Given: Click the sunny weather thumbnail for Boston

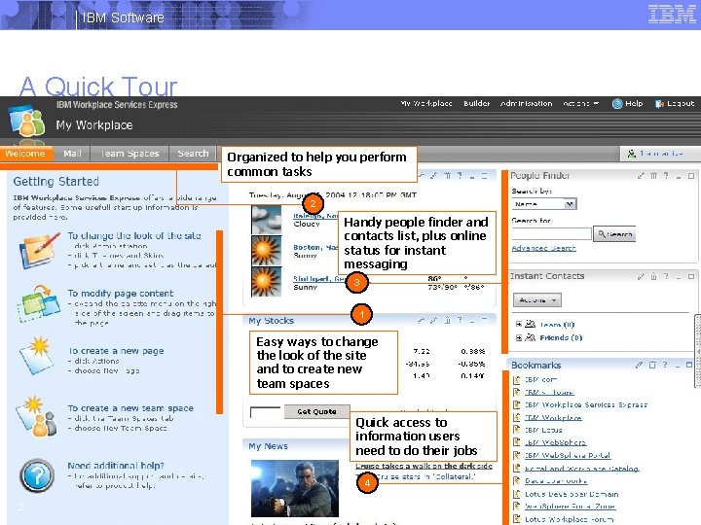Looking at the screenshot, I should tap(267, 251).
